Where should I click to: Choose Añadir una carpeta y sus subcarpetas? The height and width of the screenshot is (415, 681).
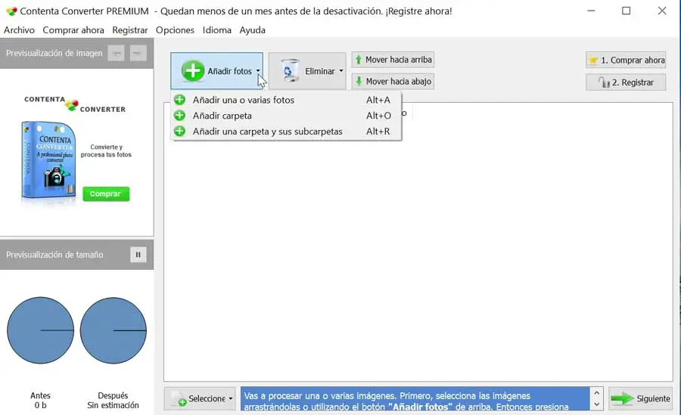coord(286,131)
